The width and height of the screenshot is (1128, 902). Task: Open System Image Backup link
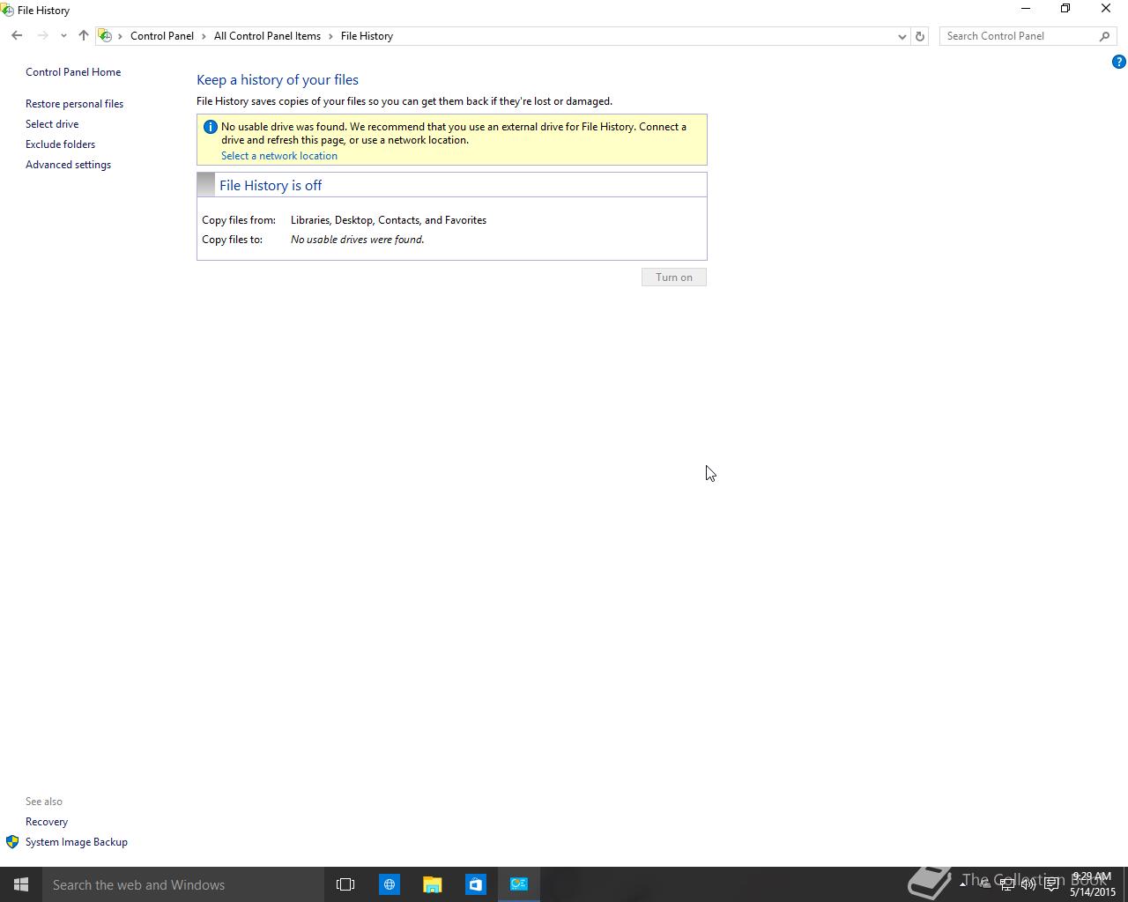[x=77, y=842]
